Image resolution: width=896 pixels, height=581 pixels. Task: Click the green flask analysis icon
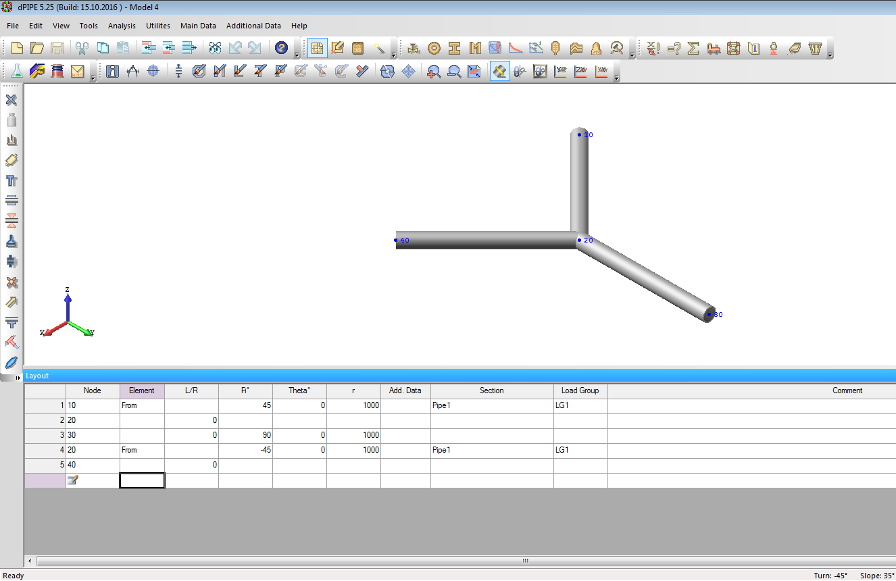pyautogui.click(x=17, y=71)
